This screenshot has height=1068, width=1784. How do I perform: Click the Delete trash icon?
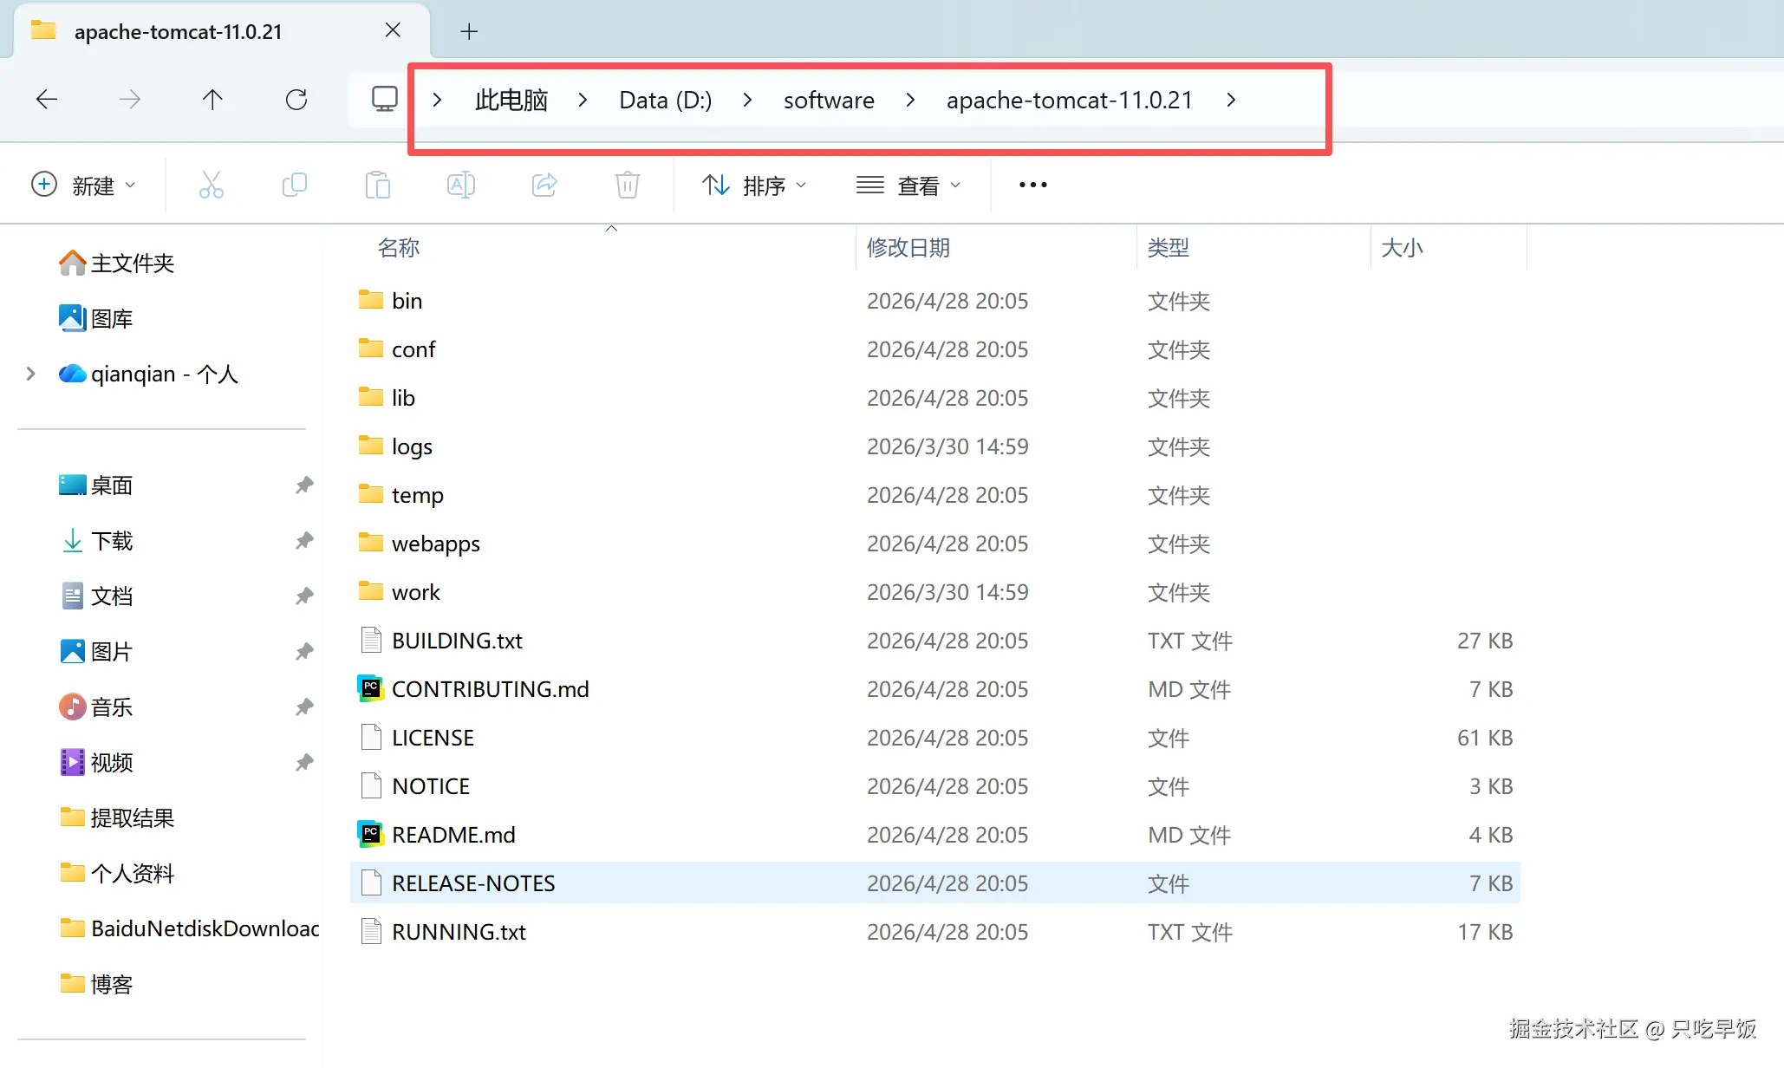tap(628, 185)
